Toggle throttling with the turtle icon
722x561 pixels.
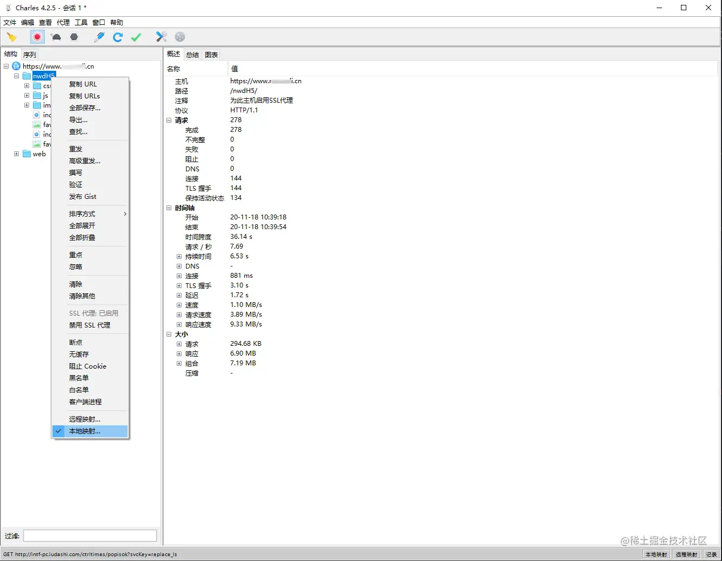point(56,37)
